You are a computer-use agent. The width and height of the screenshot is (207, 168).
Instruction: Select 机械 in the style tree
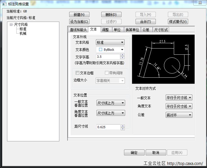pyautogui.click(x=23, y=33)
